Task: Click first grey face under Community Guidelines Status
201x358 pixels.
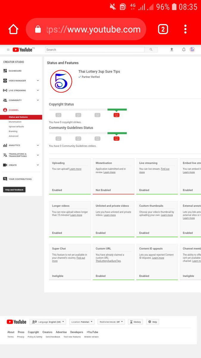Action: [x=58, y=138]
